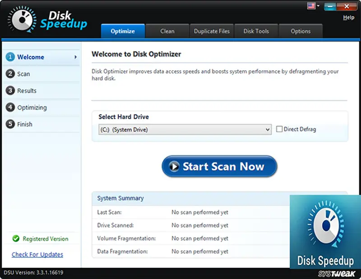Screen dimensions: 361x279
Task: Select step 5 Finish in sidebar
Action: tap(42, 124)
